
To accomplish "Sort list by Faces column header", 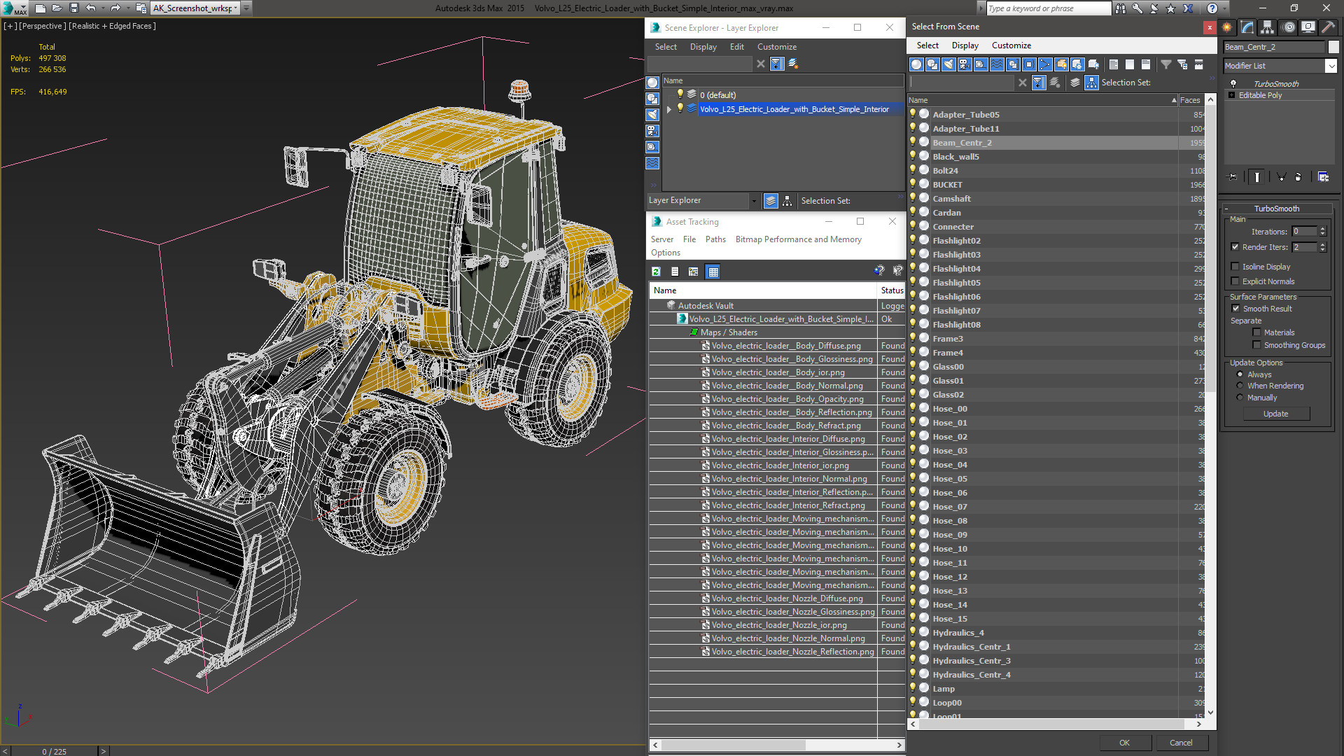I will 1191,100.
